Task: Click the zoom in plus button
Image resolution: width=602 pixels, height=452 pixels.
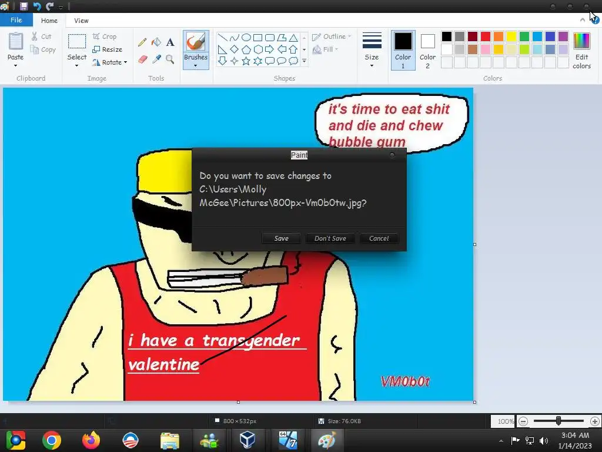Action: point(595,421)
